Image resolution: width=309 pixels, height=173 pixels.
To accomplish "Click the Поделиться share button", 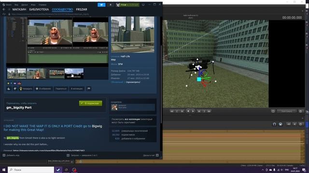I will 61,88.
